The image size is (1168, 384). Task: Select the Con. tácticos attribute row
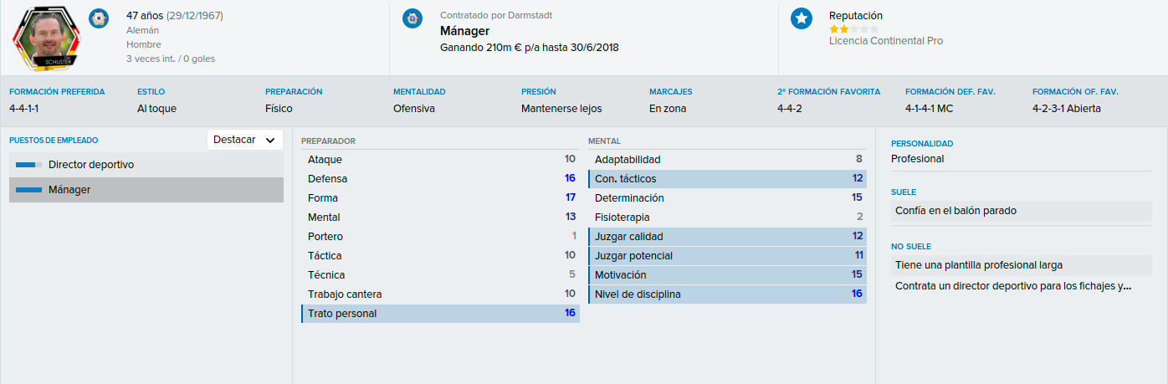click(727, 179)
